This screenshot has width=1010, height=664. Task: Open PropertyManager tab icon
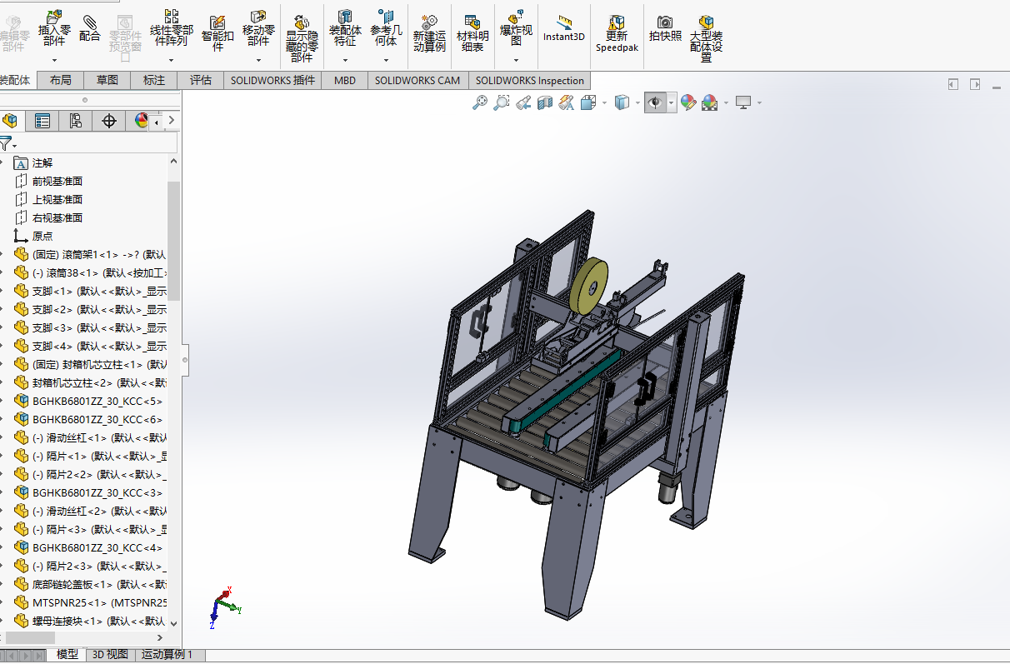click(42, 121)
